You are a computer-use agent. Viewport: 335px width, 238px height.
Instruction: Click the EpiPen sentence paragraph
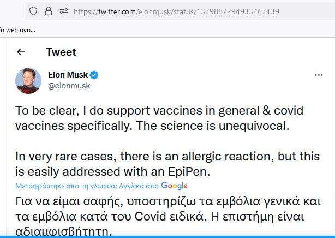[x=167, y=164]
